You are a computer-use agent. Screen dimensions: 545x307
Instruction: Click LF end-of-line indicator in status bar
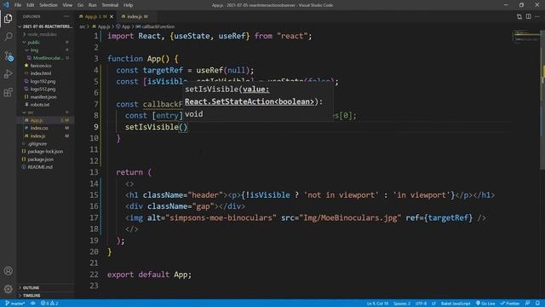tap(433, 304)
